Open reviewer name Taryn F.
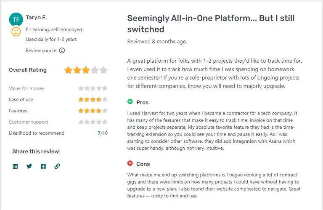The image size is (323, 210). coord(36,18)
